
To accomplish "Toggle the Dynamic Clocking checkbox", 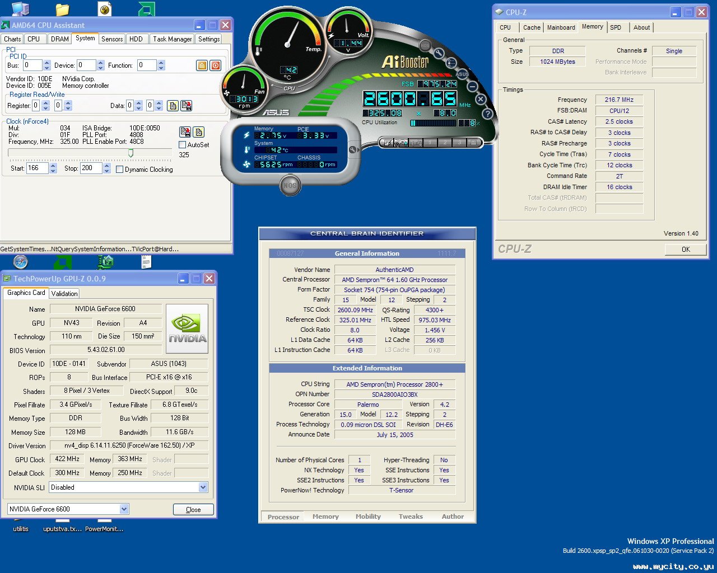I will pos(119,170).
